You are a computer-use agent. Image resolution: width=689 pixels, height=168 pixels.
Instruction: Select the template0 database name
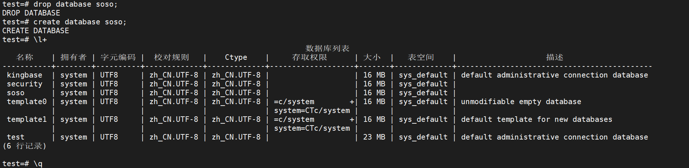pyautogui.click(x=27, y=102)
